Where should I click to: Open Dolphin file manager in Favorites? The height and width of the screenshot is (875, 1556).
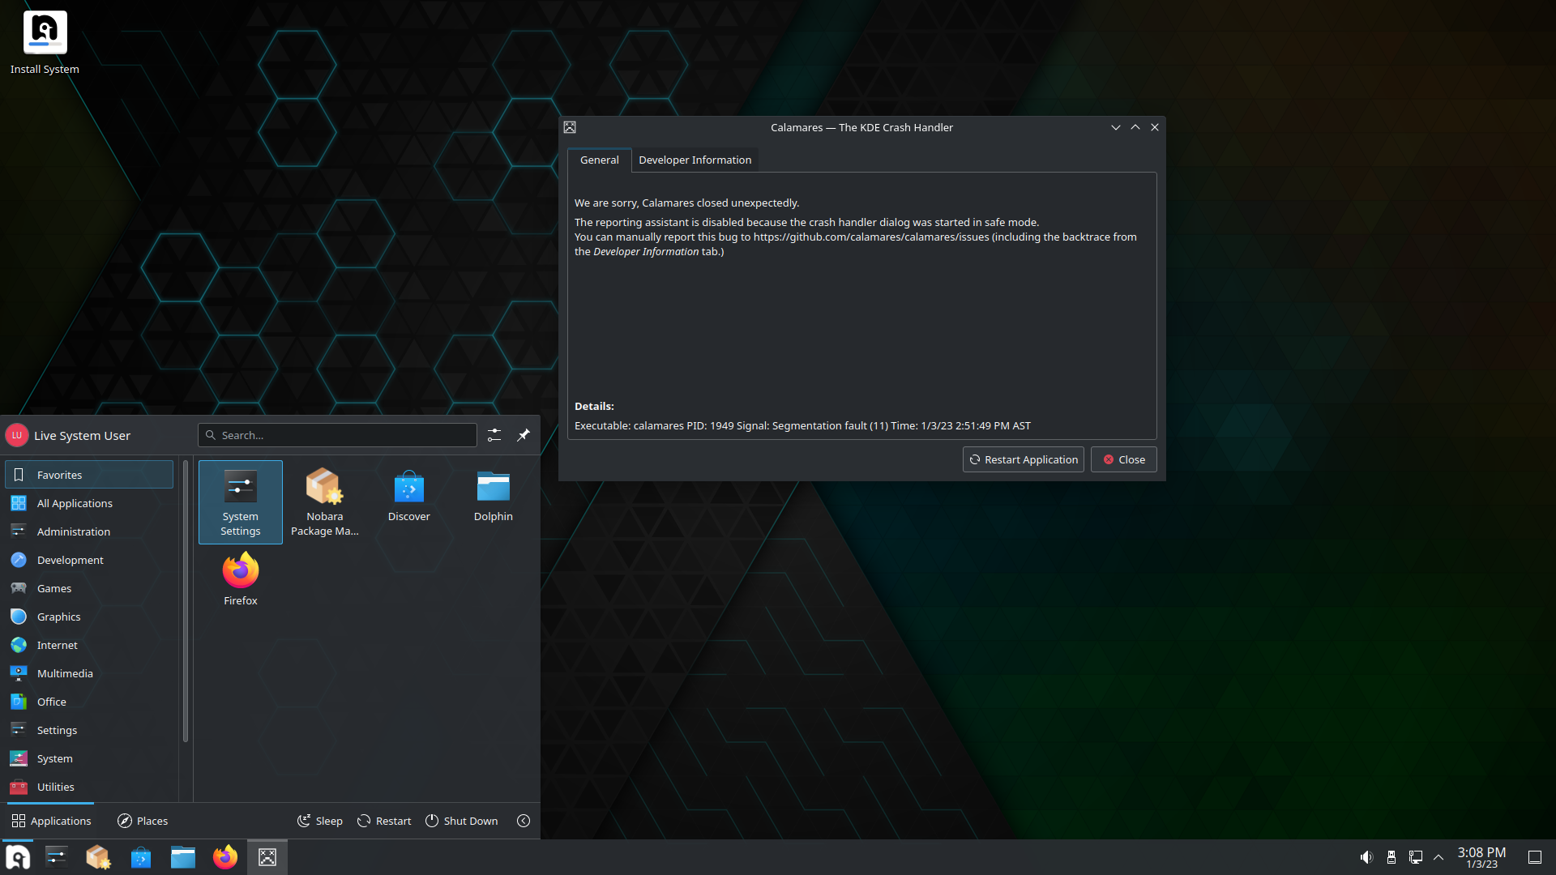pyautogui.click(x=494, y=502)
